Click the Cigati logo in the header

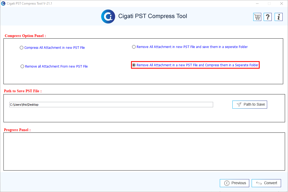click(x=108, y=16)
